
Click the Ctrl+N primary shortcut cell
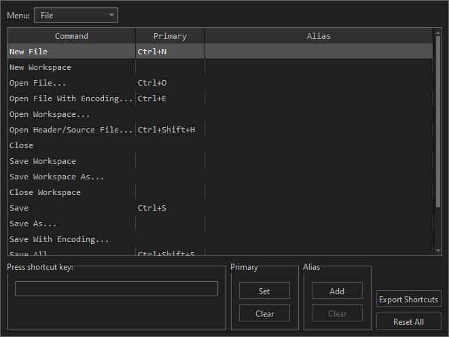[x=170, y=52]
